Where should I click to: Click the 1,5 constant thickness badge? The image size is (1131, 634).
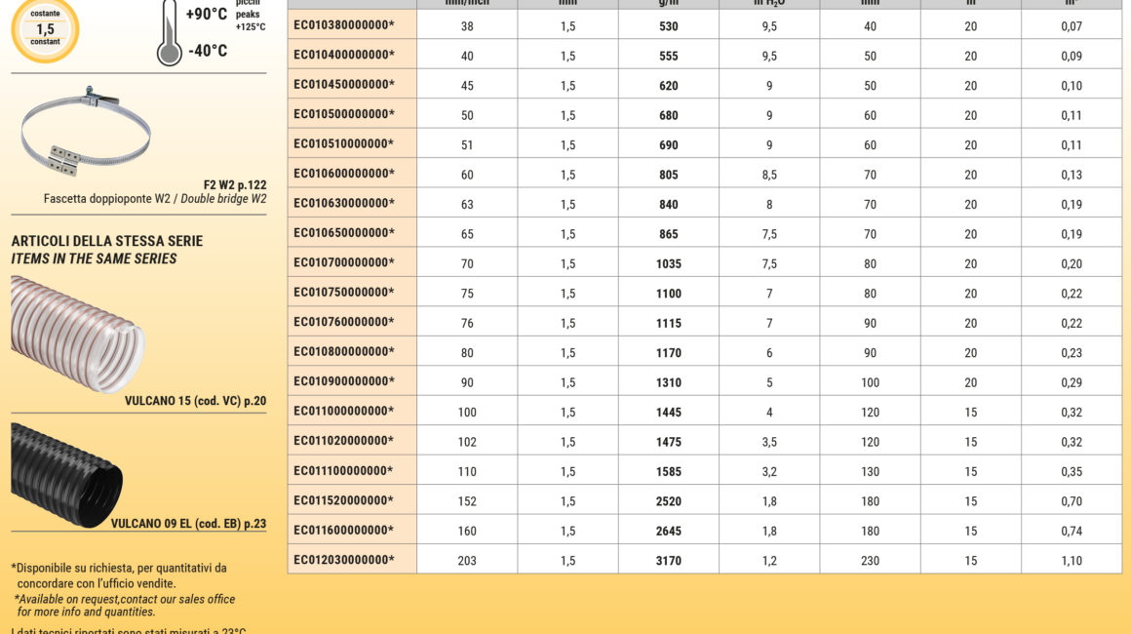45,28
